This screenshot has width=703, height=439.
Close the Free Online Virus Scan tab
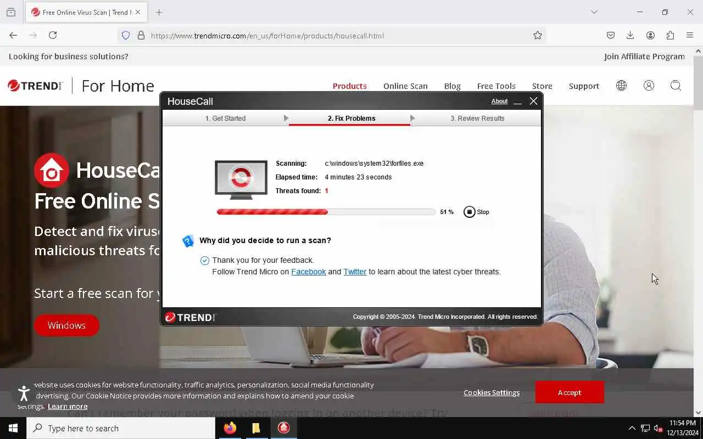pos(138,12)
